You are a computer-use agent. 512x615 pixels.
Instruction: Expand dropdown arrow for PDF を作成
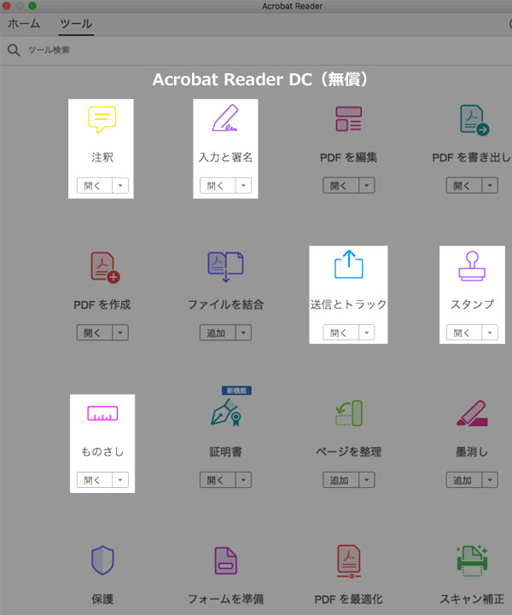pos(120,333)
